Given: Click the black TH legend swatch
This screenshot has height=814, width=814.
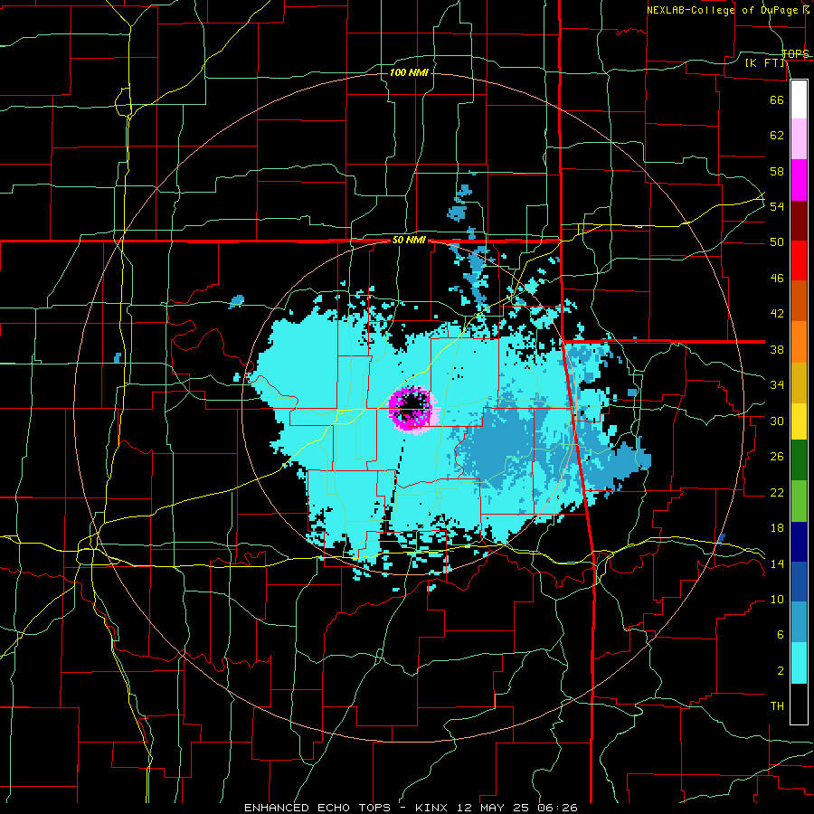Looking at the screenshot, I should (x=799, y=704).
